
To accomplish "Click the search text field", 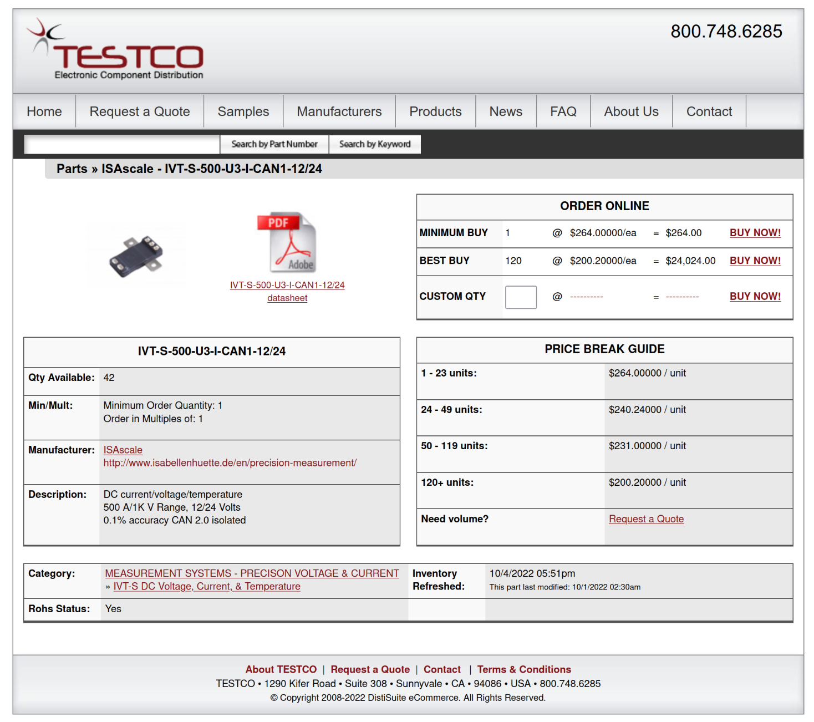I will click(x=122, y=144).
